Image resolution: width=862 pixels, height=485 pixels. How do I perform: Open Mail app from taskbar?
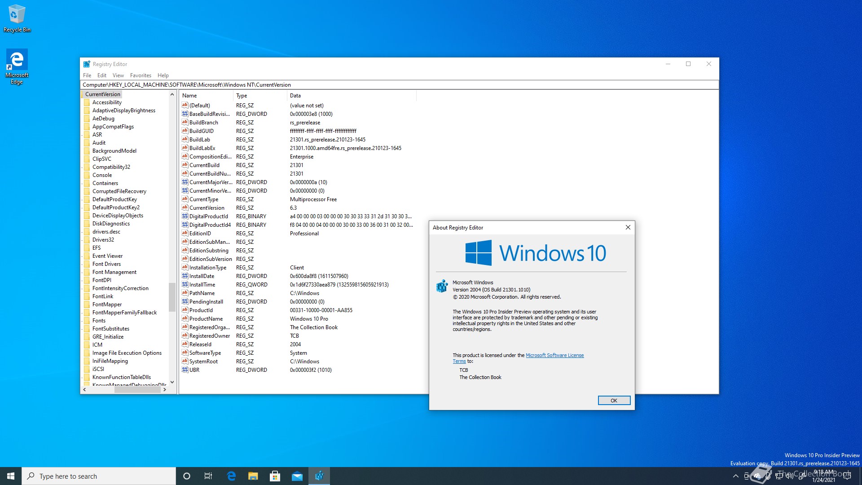pos(297,476)
